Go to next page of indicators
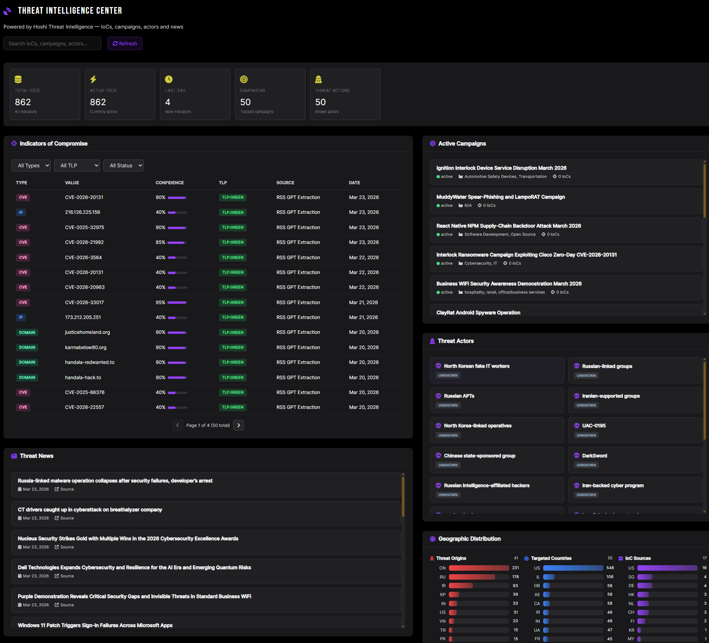709x643 pixels. click(x=239, y=425)
